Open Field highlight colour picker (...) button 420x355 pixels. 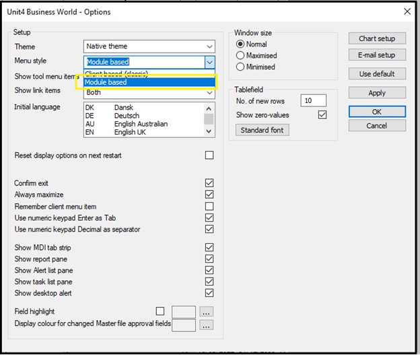[x=206, y=312]
